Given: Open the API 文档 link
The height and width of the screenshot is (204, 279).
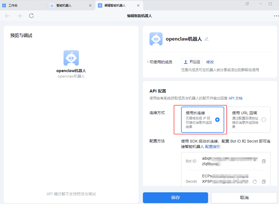Looking at the screenshot, I should tap(235, 98).
